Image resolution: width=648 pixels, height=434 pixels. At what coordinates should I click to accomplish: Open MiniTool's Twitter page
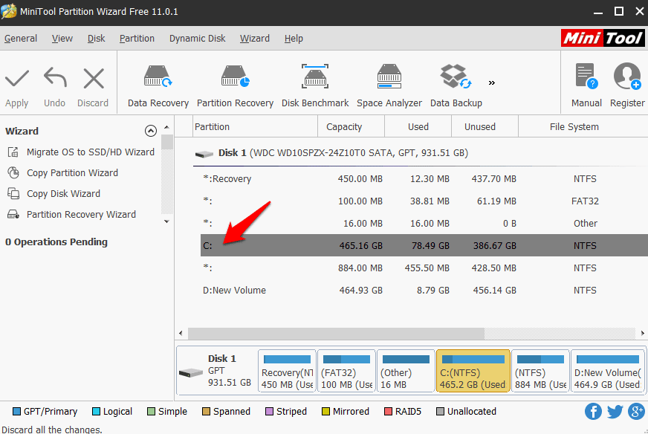pos(614,411)
